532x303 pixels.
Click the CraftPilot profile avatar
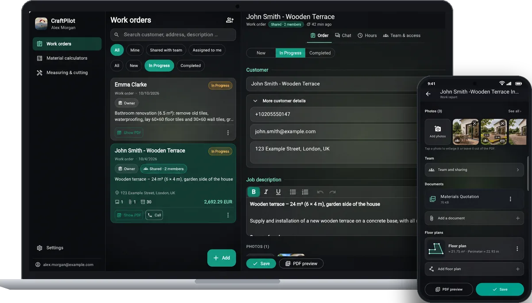tap(41, 23)
